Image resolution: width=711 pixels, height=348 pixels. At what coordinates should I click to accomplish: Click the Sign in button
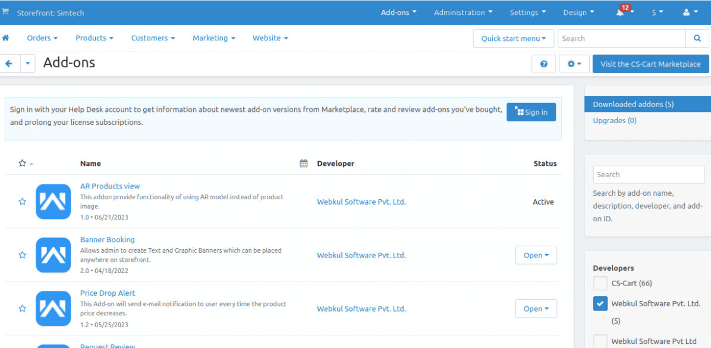pyautogui.click(x=531, y=112)
